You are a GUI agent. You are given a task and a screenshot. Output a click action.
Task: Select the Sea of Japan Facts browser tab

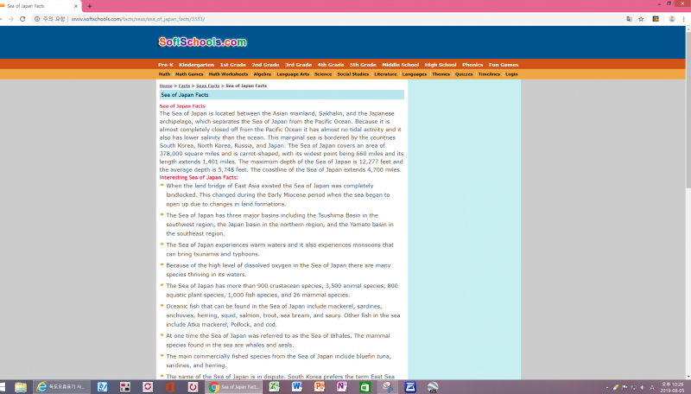click(x=39, y=6)
